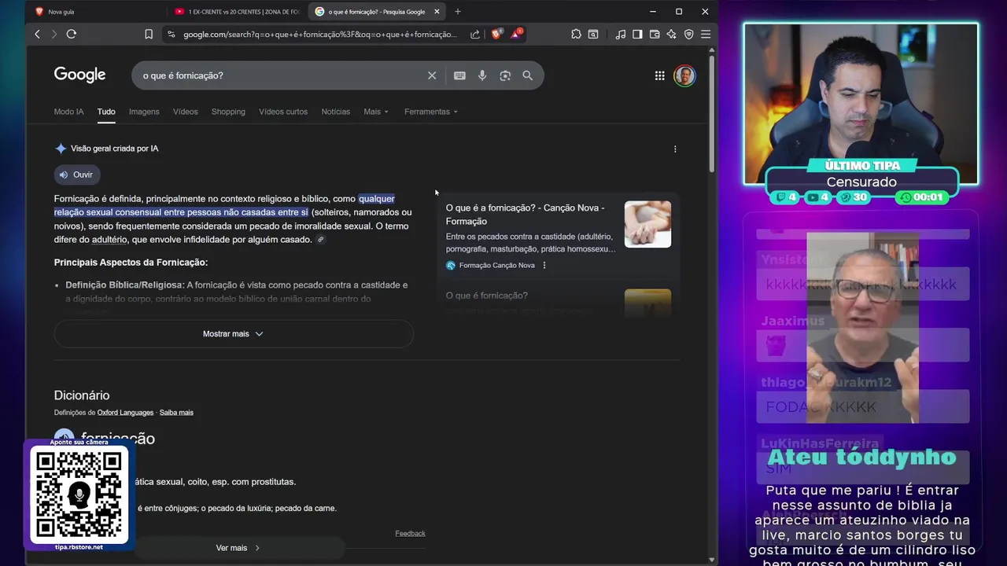Viewport: 1007px width, 566px height.
Task: Start voice search with microphone
Action: (x=482, y=75)
